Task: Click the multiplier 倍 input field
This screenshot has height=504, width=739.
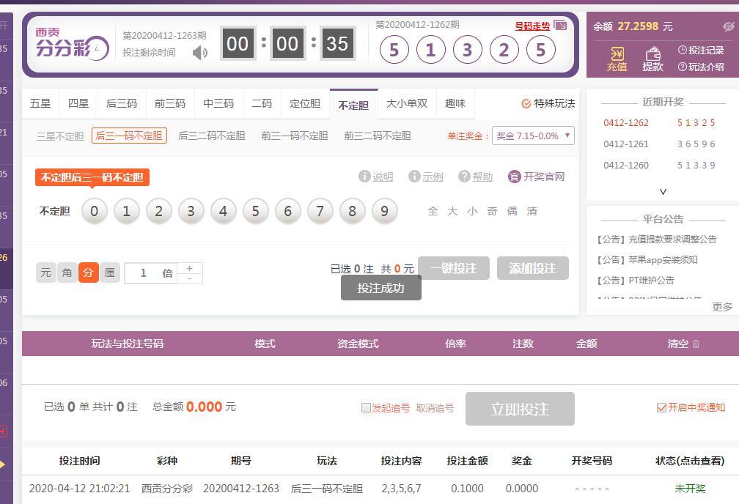Action: 151,273
